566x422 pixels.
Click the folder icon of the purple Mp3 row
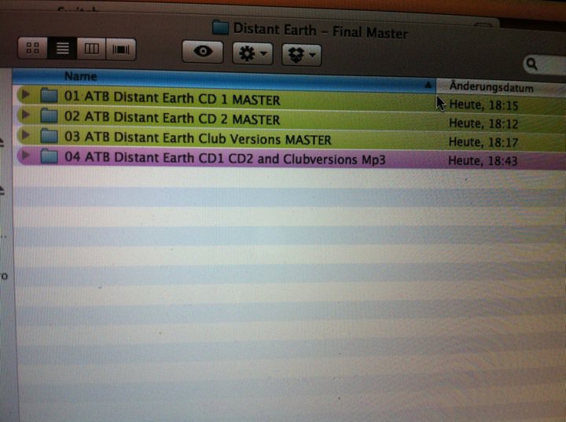pyautogui.click(x=50, y=157)
